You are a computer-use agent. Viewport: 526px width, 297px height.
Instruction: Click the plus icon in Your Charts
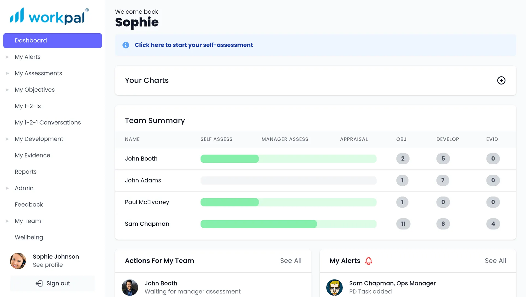click(501, 80)
